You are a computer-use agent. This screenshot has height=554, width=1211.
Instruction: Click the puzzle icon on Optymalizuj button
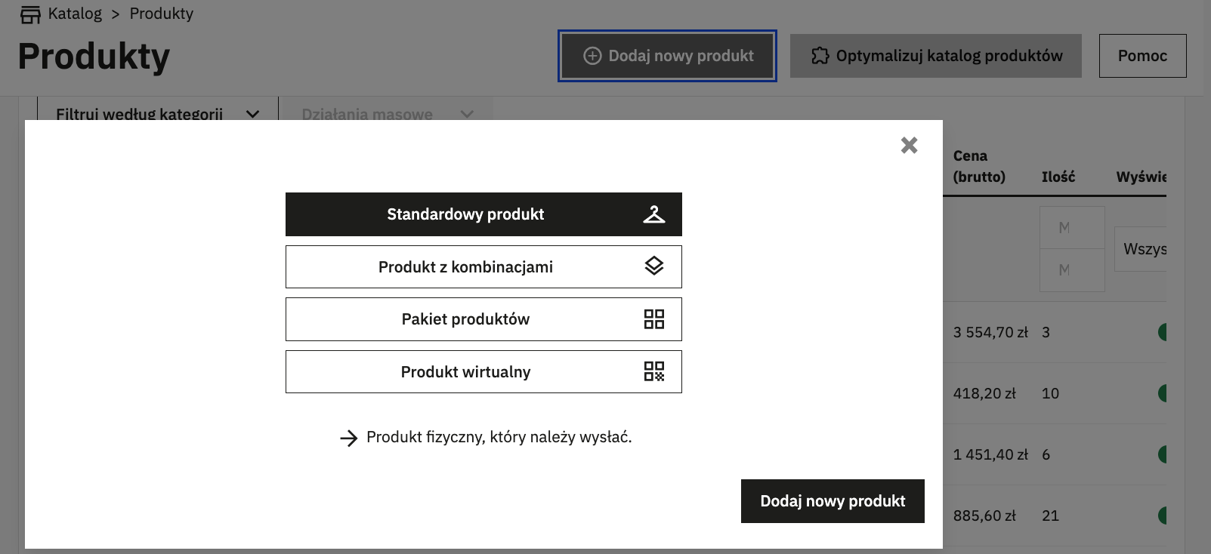point(820,56)
